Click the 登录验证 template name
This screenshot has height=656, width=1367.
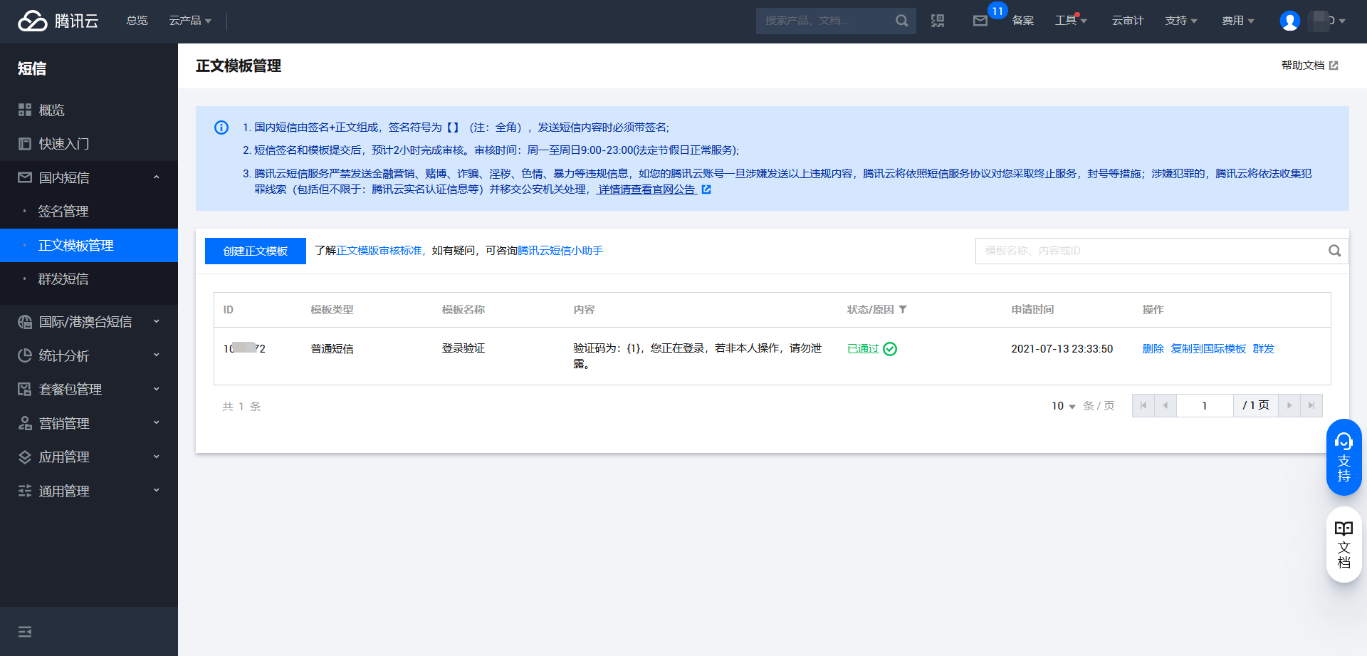click(463, 348)
